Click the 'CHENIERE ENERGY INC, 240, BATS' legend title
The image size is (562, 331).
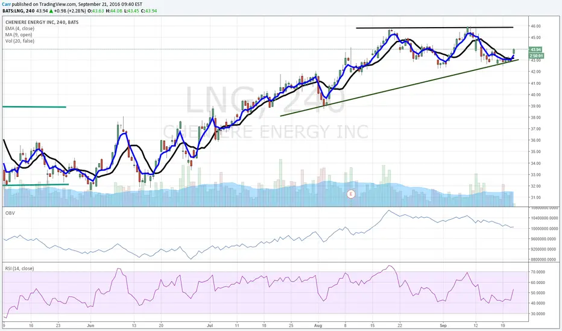coord(42,22)
